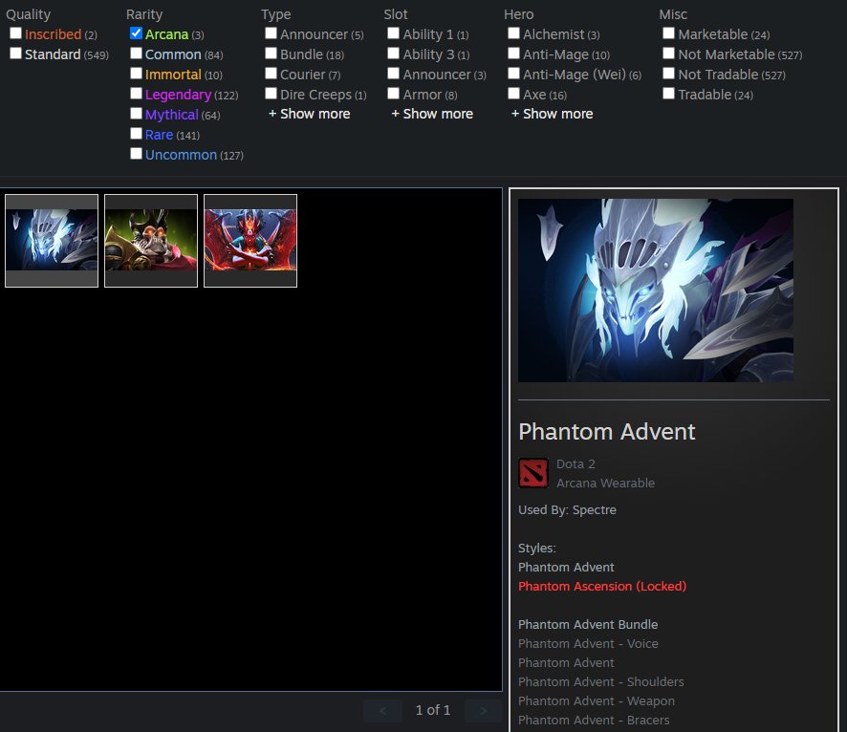Enable the Standard quality checkbox
Image resolution: width=847 pixels, height=732 pixels.
pos(15,54)
